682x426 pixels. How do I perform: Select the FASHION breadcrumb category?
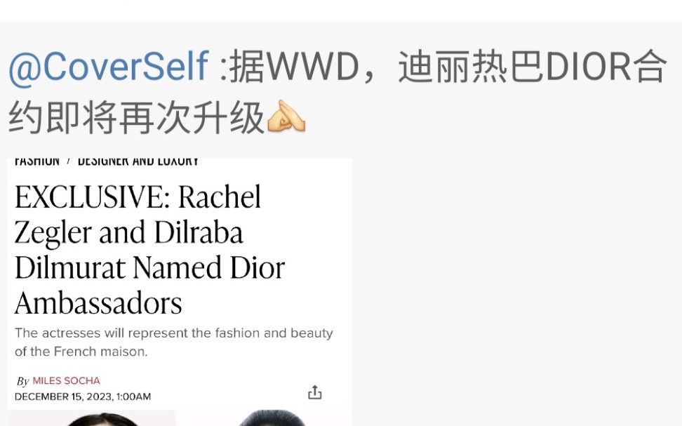[x=37, y=161]
